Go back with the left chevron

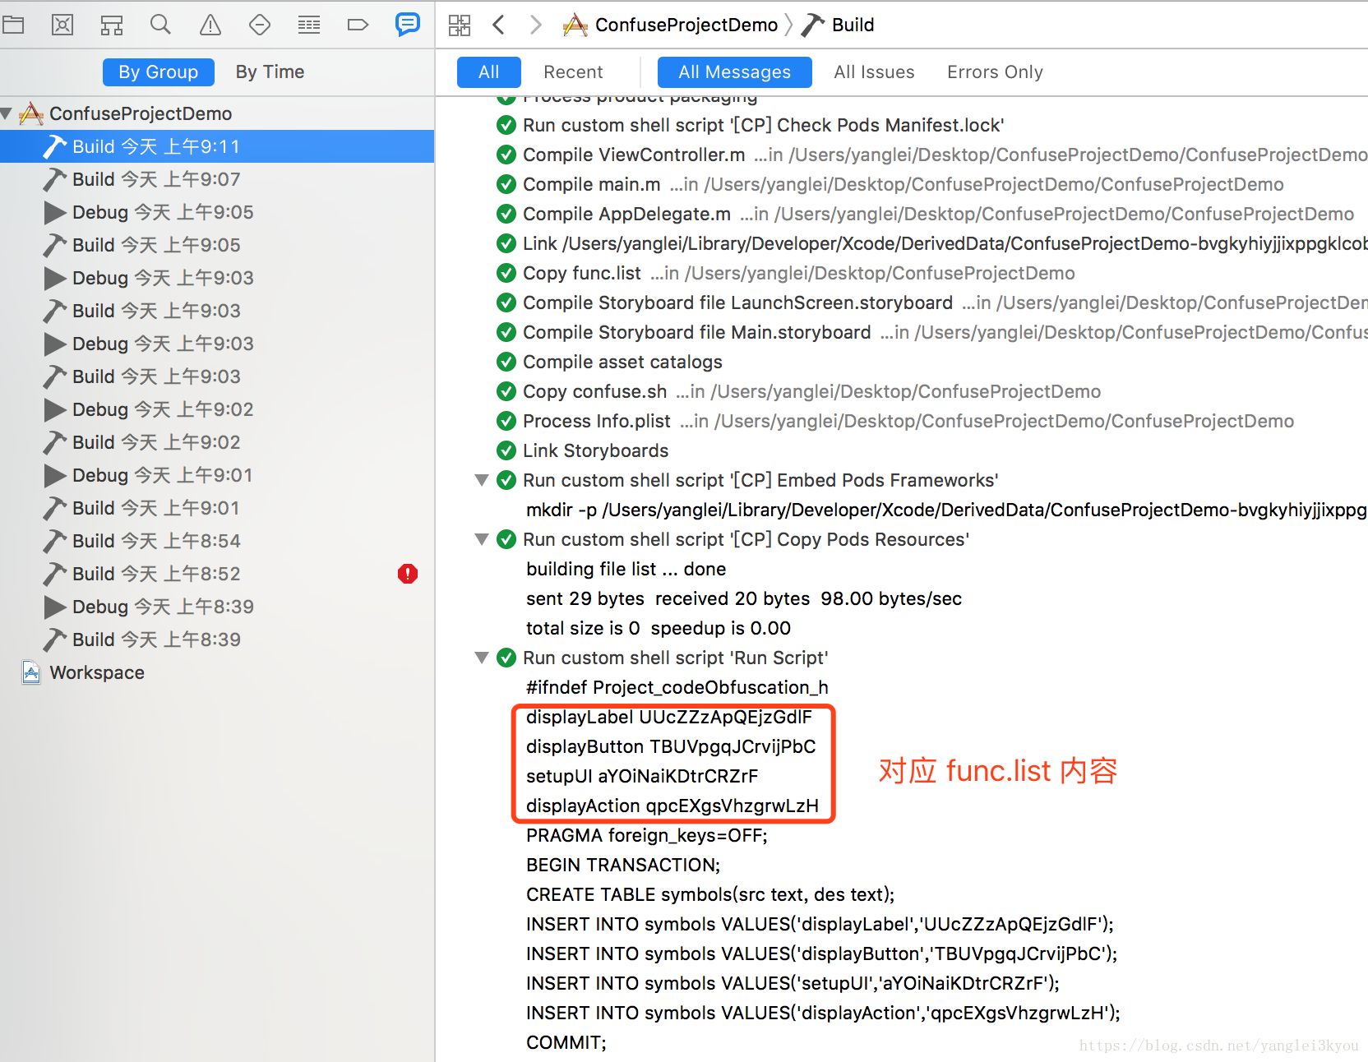click(498, 25)
